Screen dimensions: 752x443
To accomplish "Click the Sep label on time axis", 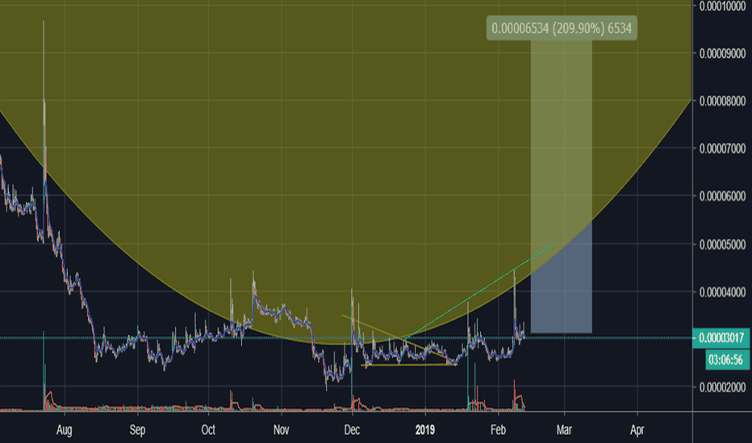I will pyautogui.click(x=137, y=430).
